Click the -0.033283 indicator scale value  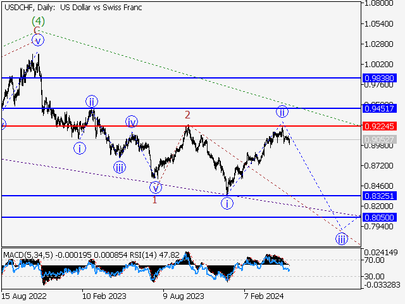[382, 284]
